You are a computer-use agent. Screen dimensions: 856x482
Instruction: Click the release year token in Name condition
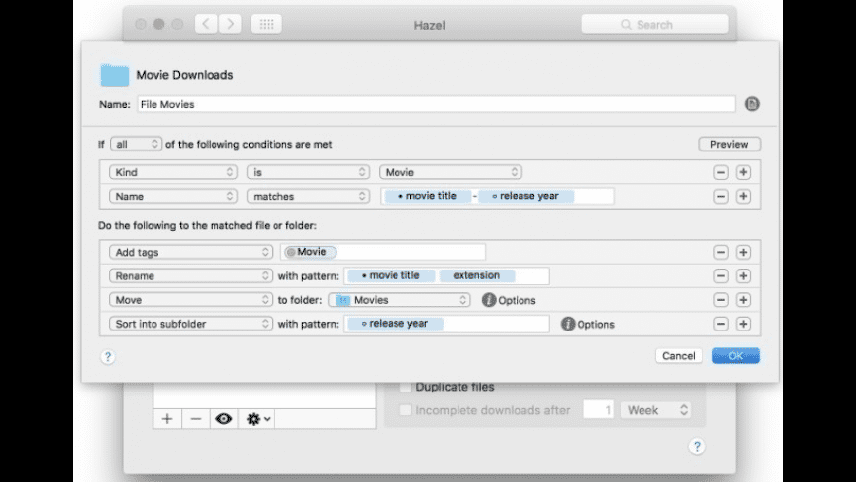point(525,196)
